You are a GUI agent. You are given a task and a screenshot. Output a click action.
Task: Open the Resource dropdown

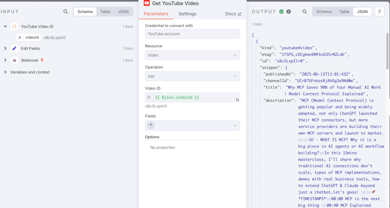(192, 55)
